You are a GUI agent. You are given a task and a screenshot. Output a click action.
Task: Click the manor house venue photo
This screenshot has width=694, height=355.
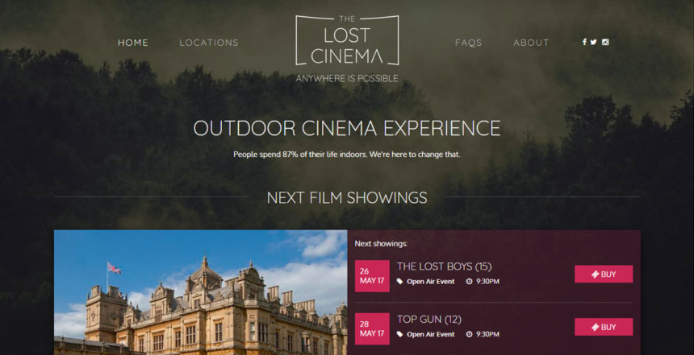(200, 292)
